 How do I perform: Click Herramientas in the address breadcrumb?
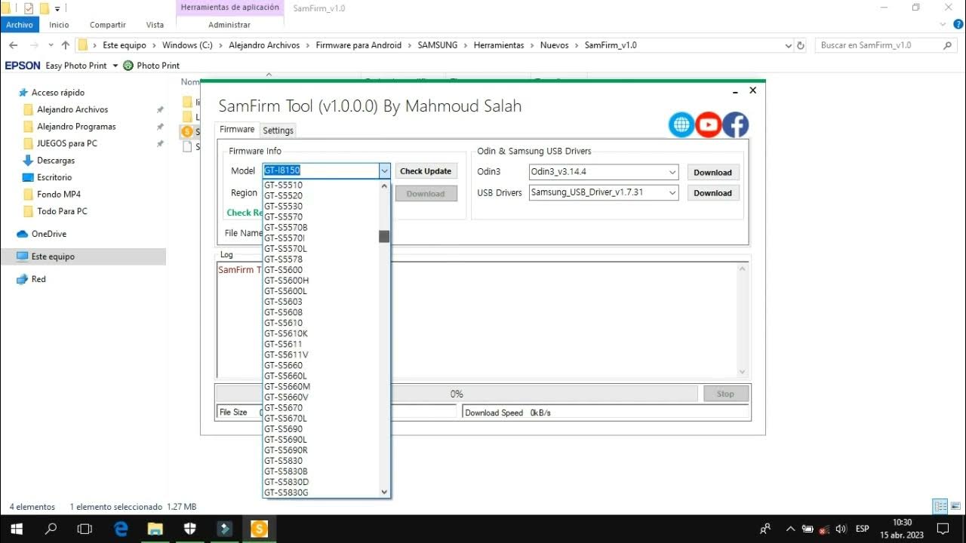499,45
